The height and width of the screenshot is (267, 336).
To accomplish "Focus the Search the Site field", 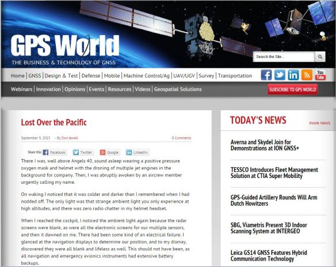I will click(284, 57).
